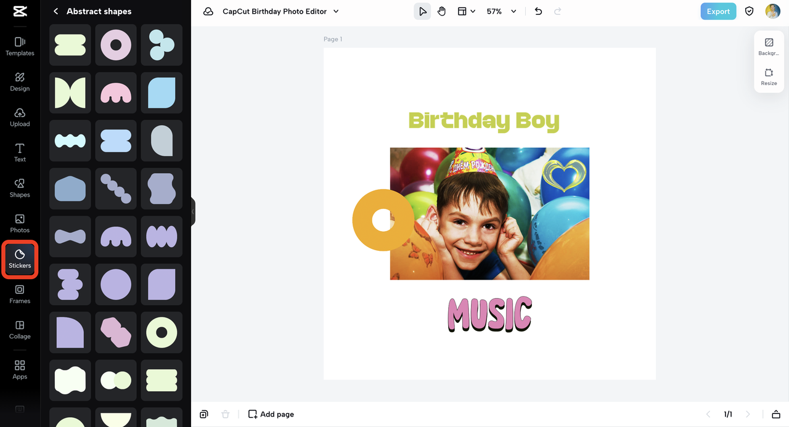Viewport: 789px width, 427px height.
Task: Open the Collage sidebar panel
Action: 20,330
